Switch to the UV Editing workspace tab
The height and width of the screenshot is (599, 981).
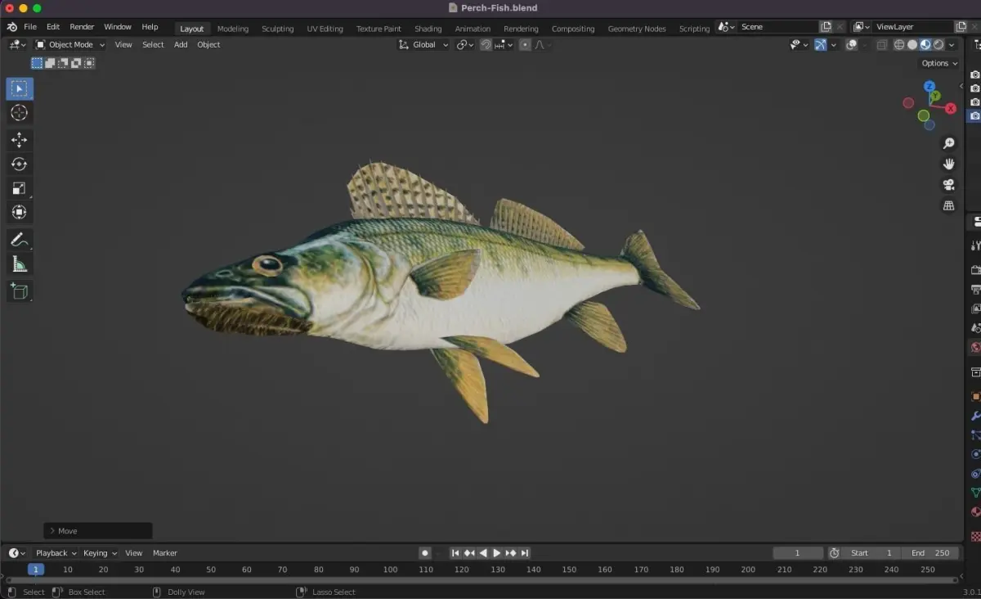click(x=325, y=29)
